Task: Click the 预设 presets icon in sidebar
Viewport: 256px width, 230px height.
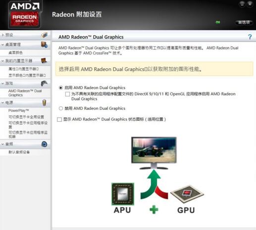Action: tap(44, 35)
